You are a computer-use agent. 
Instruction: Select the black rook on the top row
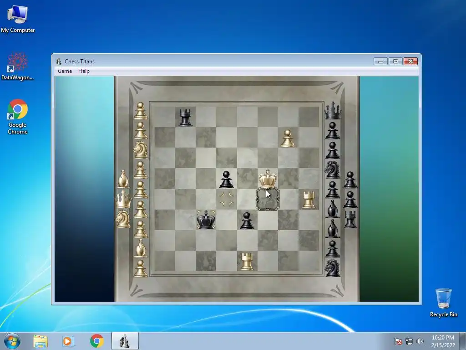(x=186, y=118)
